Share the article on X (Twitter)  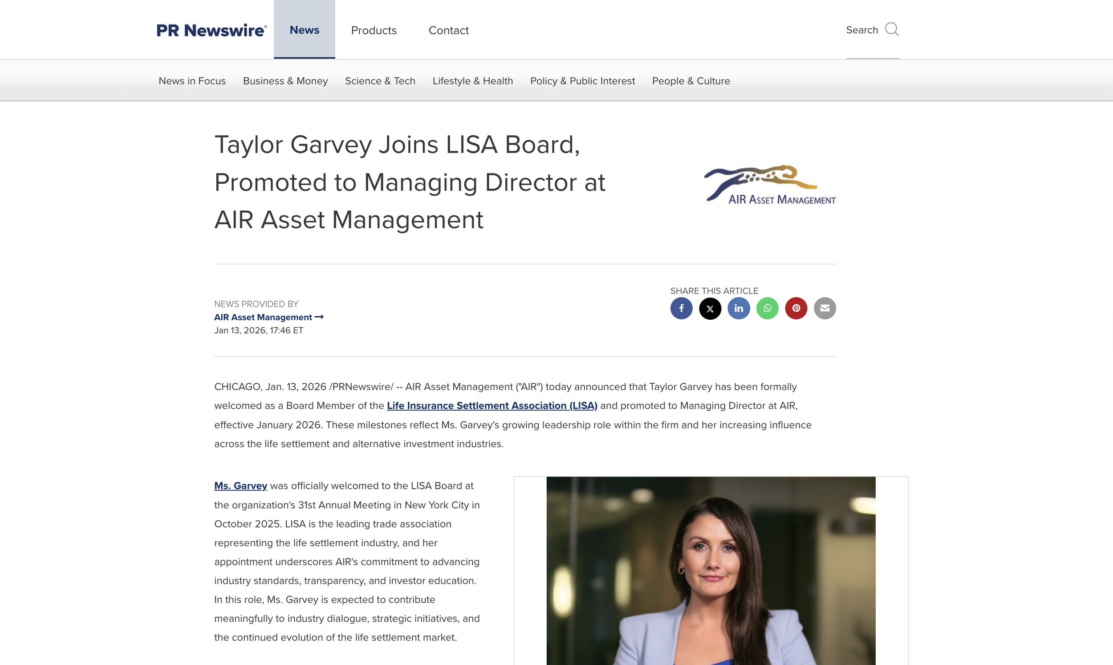[710, 308]
